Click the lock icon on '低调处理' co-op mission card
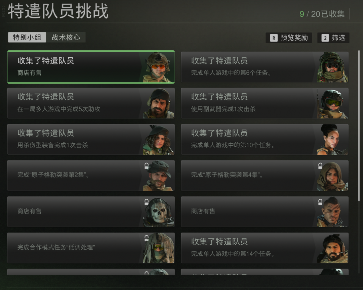Screen dimensions: 363x290 [x=147, y=238]
